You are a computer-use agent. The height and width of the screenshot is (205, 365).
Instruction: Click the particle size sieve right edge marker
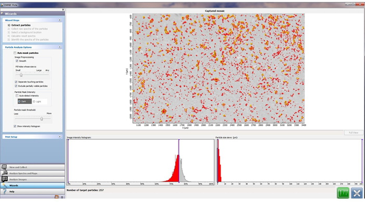[362, 161]
